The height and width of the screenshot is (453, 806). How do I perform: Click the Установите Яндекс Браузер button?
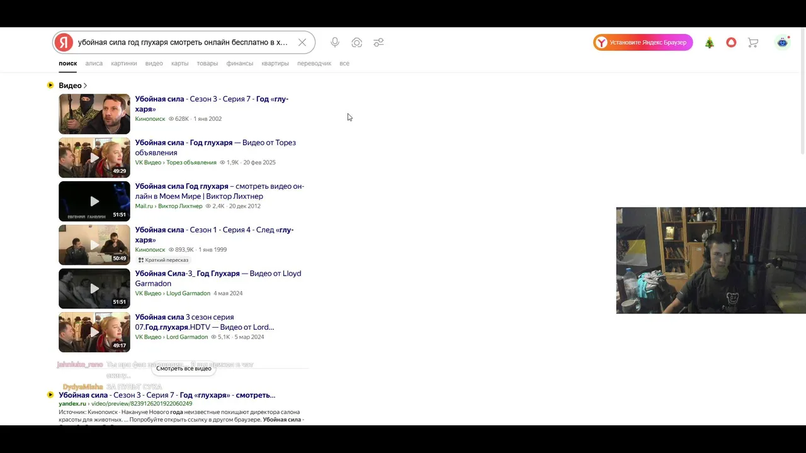pyautogui.click(x=642, y=42)
